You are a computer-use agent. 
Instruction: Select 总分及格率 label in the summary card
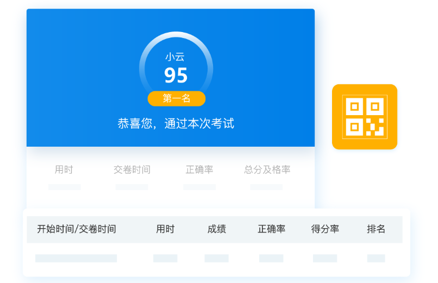267,169
